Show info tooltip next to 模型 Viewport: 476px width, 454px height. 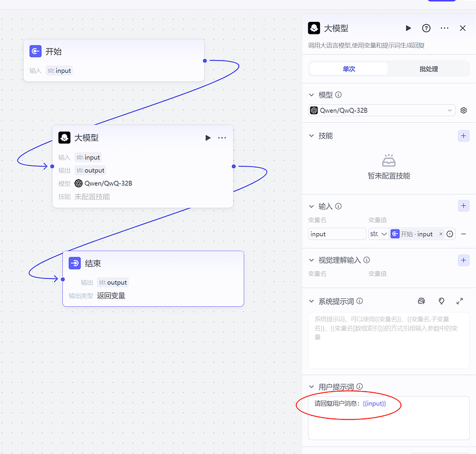(339, 95)
